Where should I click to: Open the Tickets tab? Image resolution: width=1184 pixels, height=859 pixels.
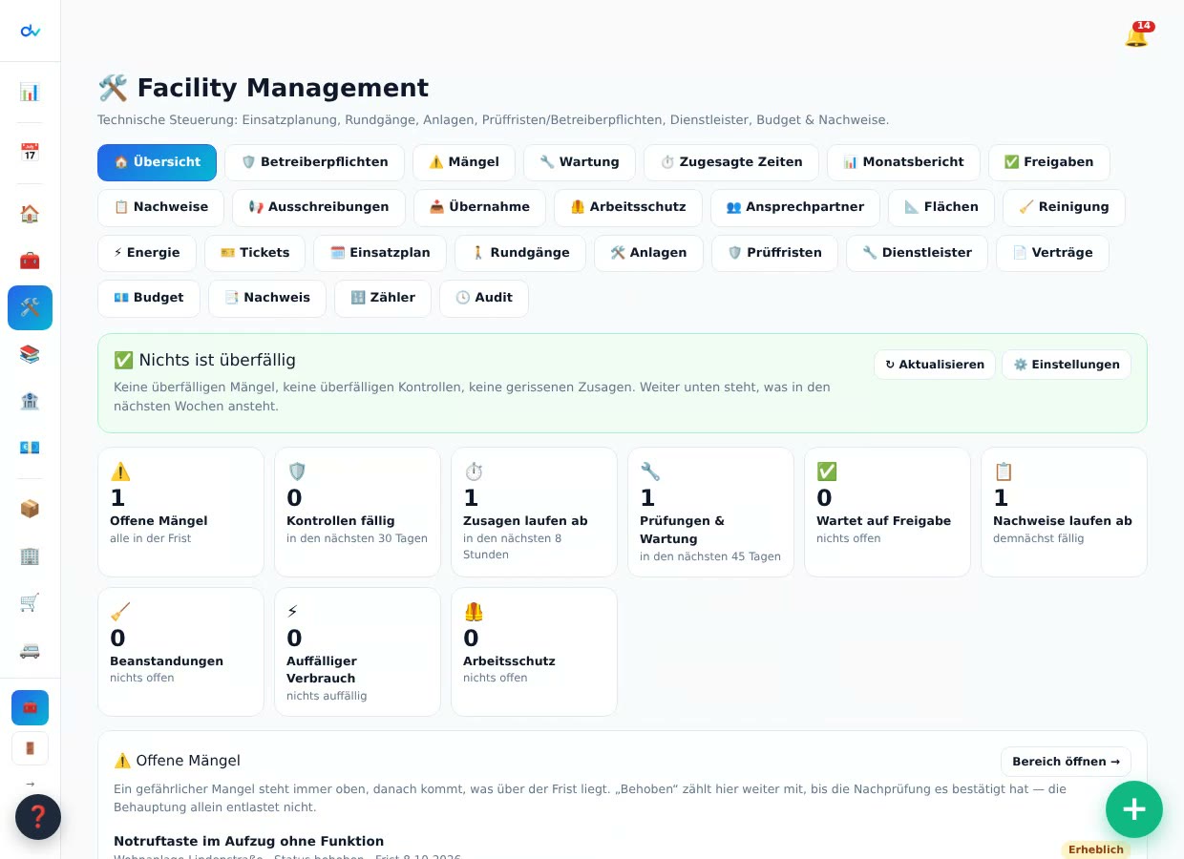pos(255,253)
